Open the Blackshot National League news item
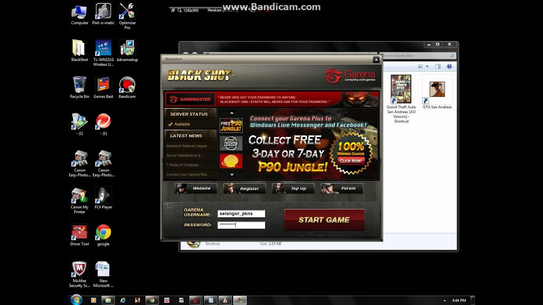This screenshot has width=543, height=305. click(188, 146)
